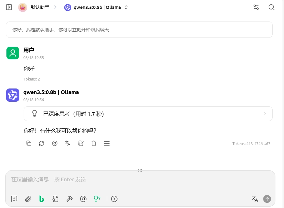Open the hammer tools icon
This screenshot has width=284, height=208.
[x=69, y=199]
